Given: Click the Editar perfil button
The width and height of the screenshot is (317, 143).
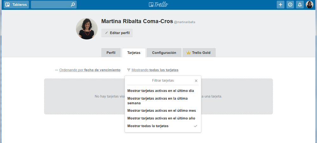Looking at the screenshot, I should click(x=117, y=33).
